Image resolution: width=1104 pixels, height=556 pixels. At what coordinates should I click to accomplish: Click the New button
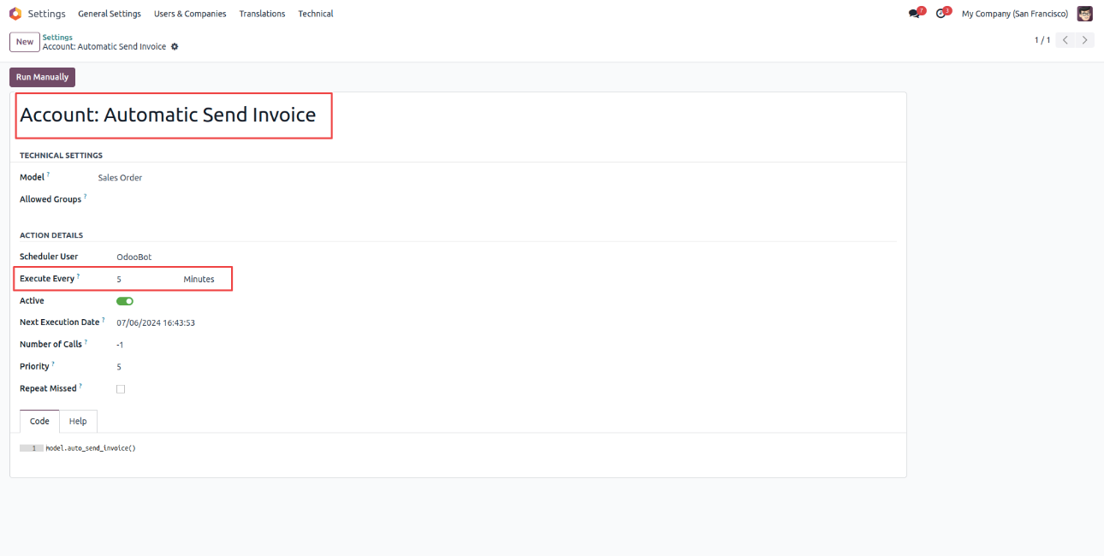25,42
